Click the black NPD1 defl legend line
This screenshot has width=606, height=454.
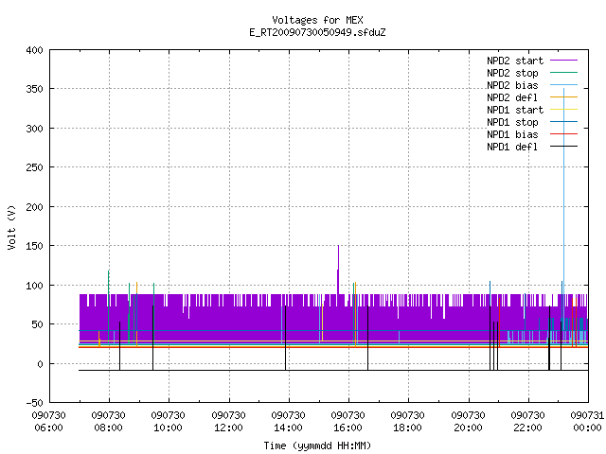[x=563, y=147]
